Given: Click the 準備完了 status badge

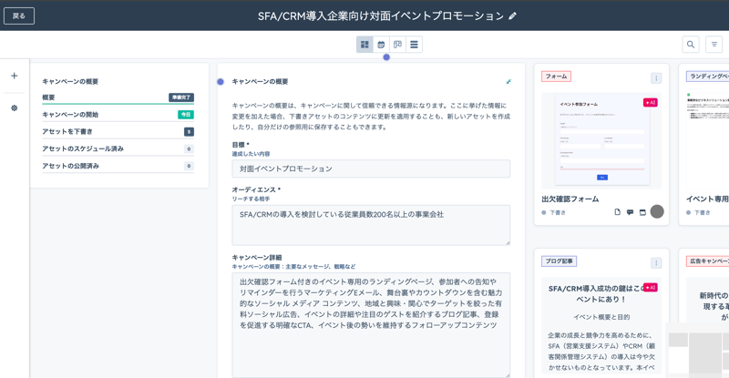Looking at the screenshot, I should tap(181, 97).
